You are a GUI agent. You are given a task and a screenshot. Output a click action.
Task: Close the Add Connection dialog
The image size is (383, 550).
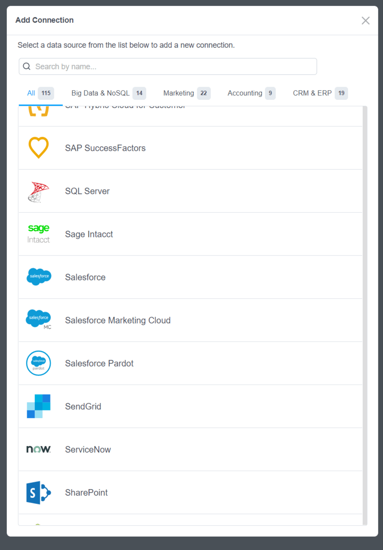pyautogui.click(x=365, y=20)
